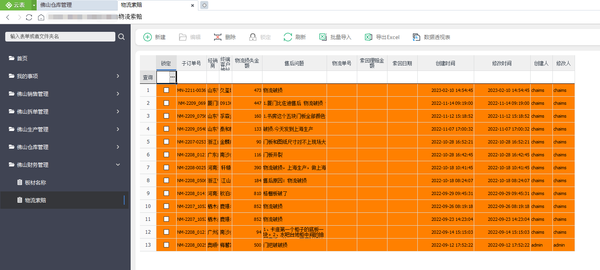The image size is (600, 270).
Task: Tick the checkbox in row 2
Action: pyautogui.click(x=166, y=103)
